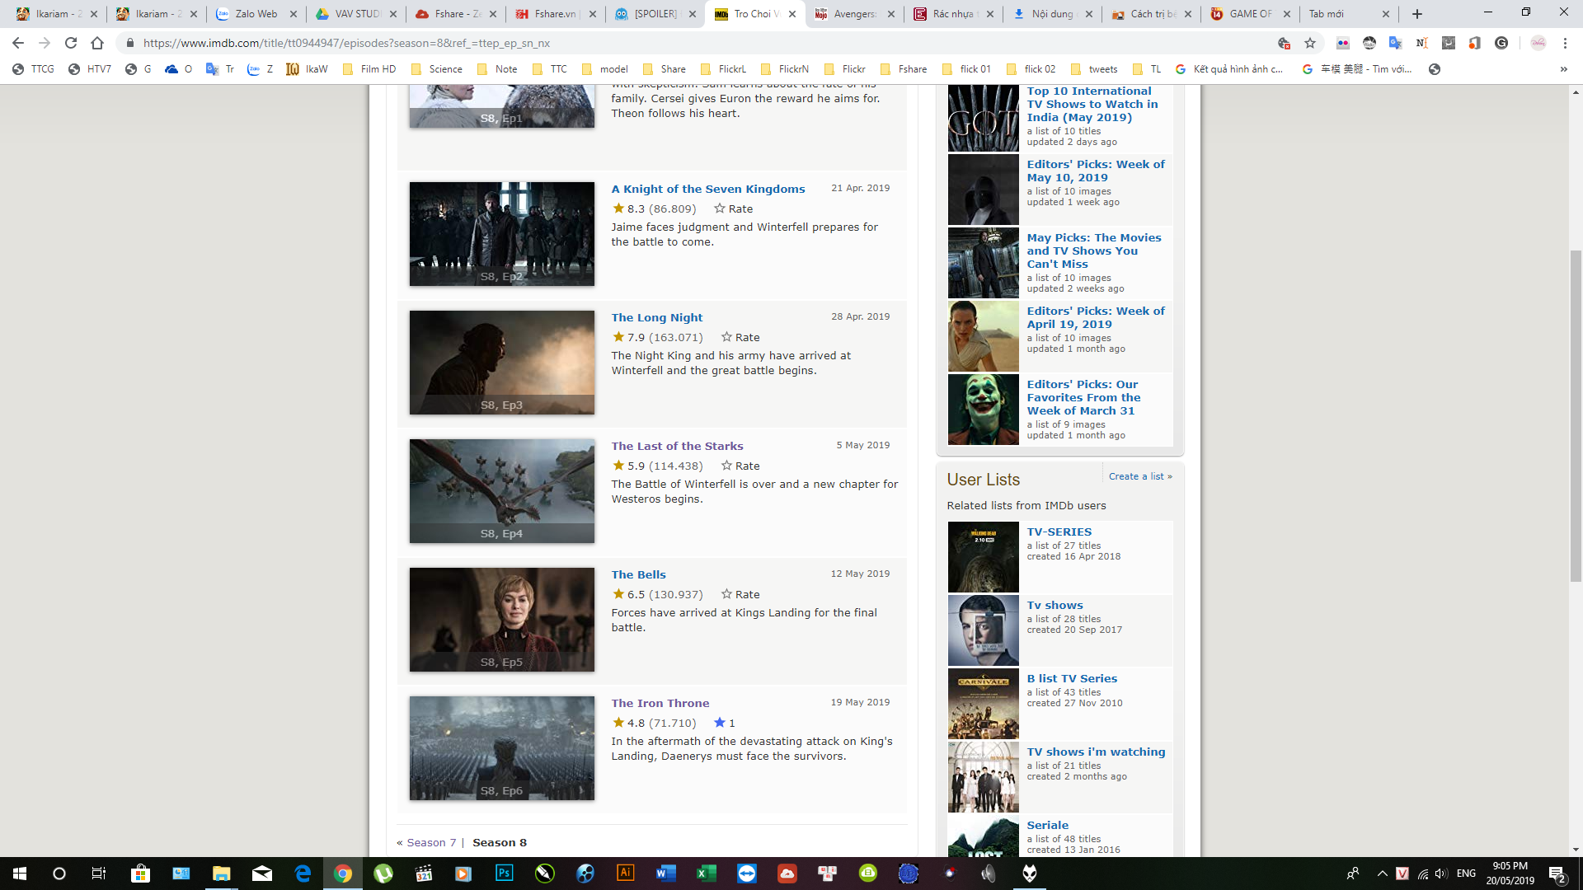Image resolution: width=1583 pixels, height=890 pixels.
Task: Open B list TV Series user list
Action: tap(1072, 678)
